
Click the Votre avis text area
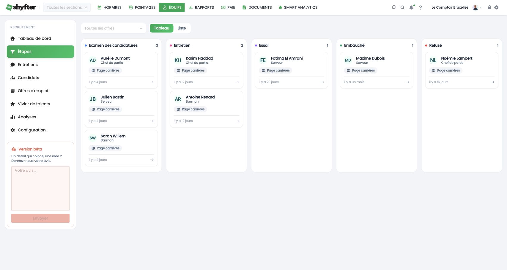40,189
